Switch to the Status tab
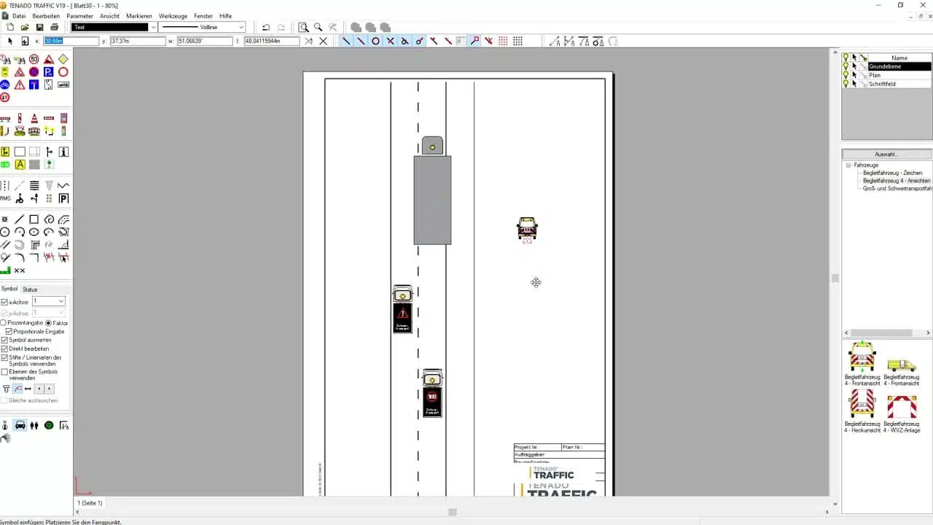This screenshot has height=525, width=933. click(30, 289)
